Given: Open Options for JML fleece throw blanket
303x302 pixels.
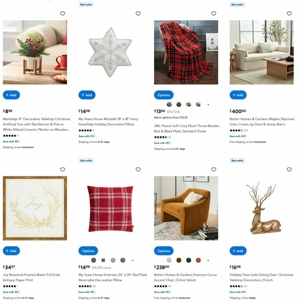Looking at the screenshot, I should [164, 95].
